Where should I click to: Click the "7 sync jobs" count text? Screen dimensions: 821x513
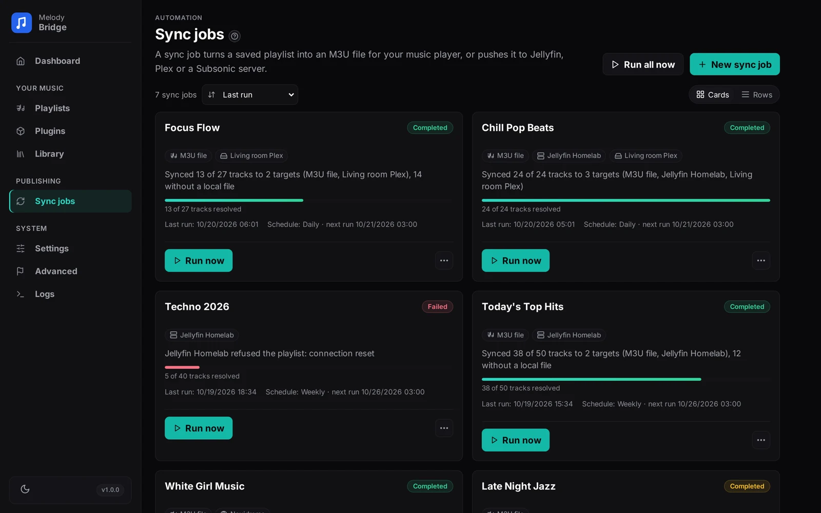(176, 95)
